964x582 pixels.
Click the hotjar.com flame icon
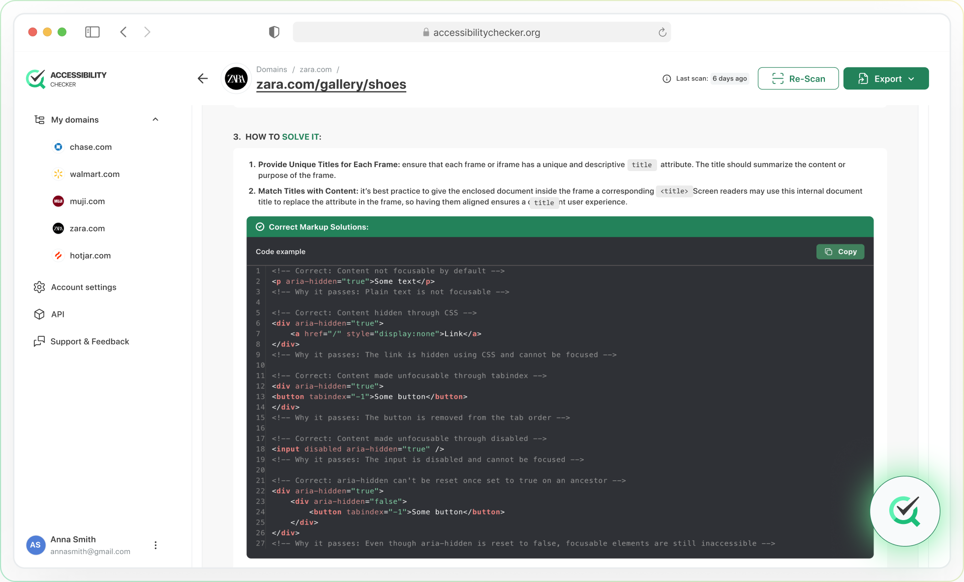(58, 256)
